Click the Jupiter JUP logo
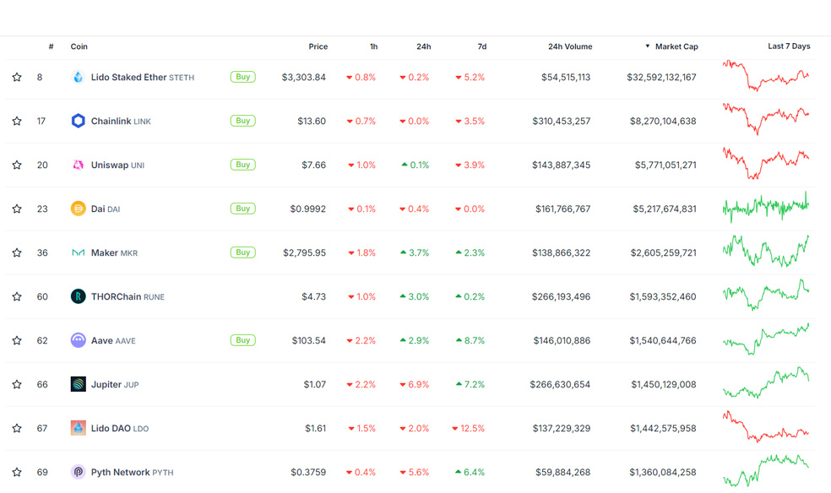This screenshot has height=493, width=831. (x=78, y=384)
